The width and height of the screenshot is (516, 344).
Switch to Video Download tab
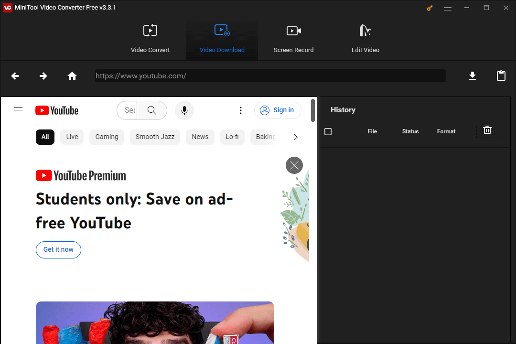222,39
